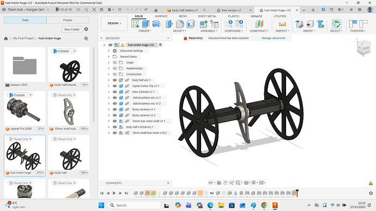
Task: Switch to the Surface tab
Action: [161, 16]
